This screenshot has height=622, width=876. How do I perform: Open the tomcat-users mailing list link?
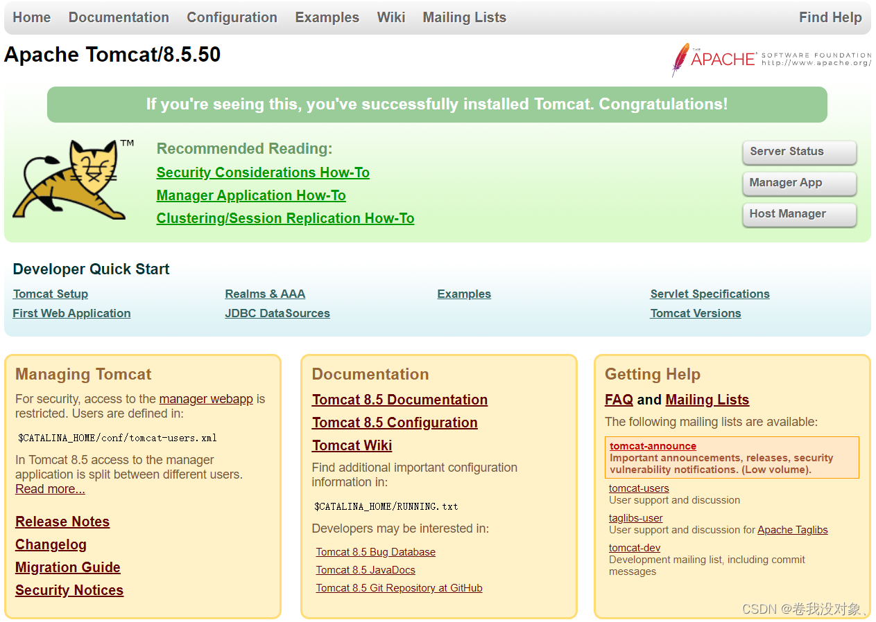(639, 488)
